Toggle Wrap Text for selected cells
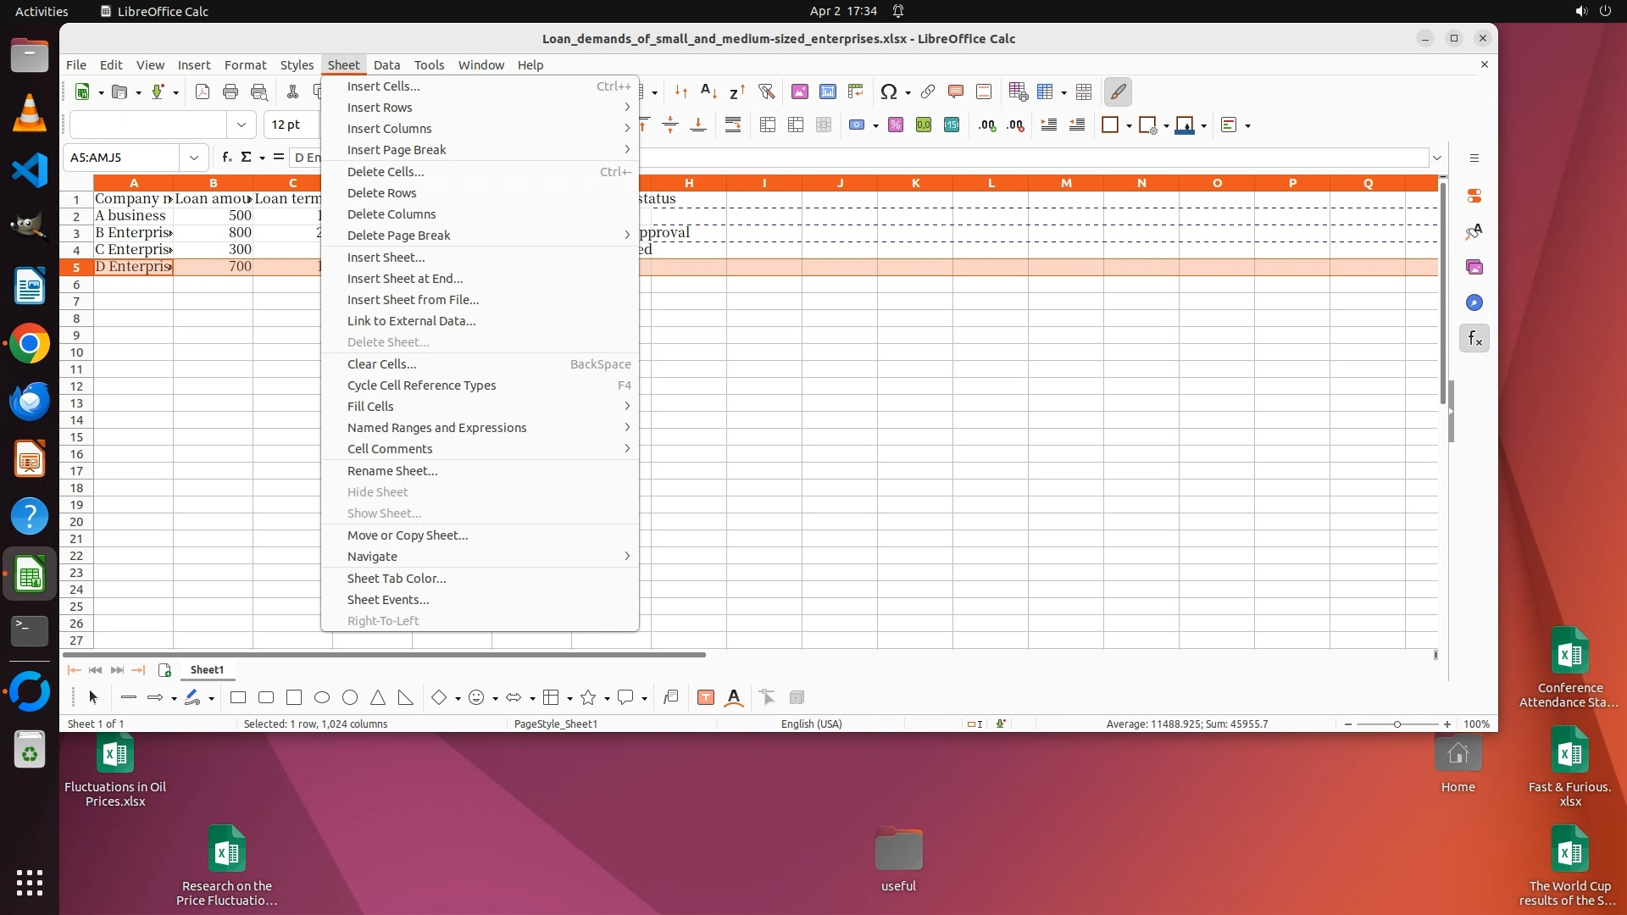 (733, 125)
